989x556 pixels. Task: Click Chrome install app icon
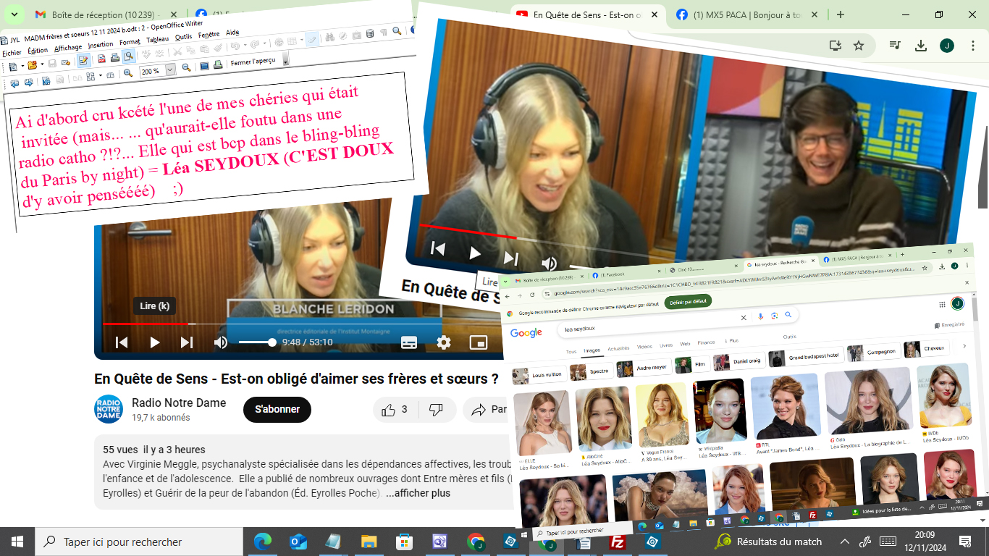[x=836, y=46]
